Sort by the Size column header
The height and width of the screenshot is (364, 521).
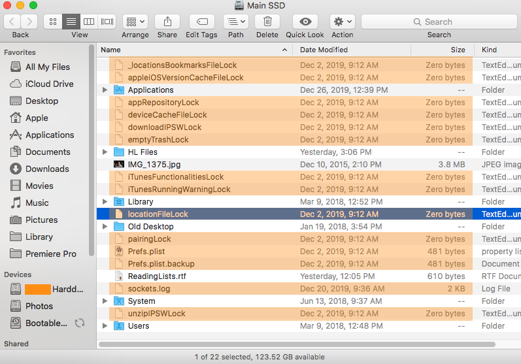(x=443, y=50)
